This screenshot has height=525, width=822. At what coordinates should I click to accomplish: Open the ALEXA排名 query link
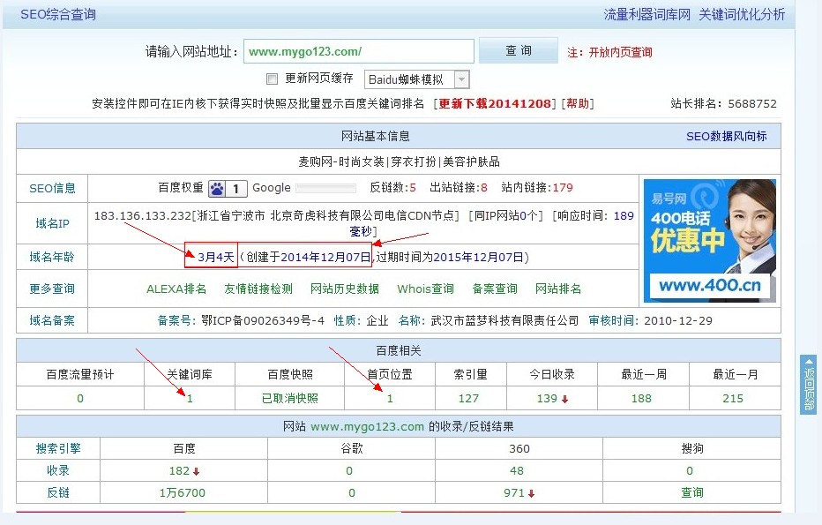tap(176, 289)
